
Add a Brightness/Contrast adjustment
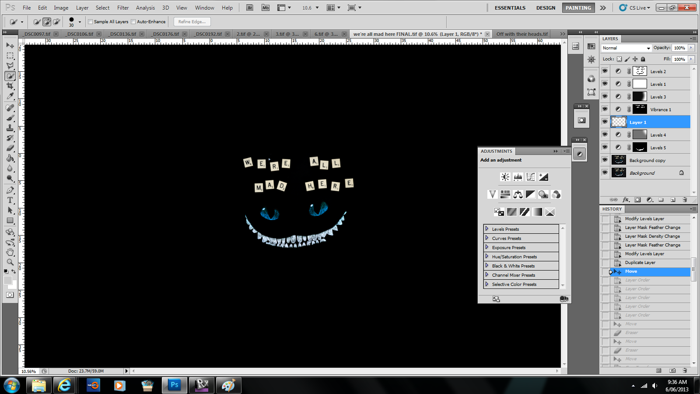(505, 177)
